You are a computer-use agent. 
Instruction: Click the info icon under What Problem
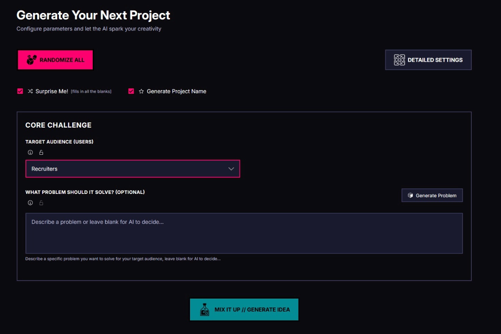(30, 203)
